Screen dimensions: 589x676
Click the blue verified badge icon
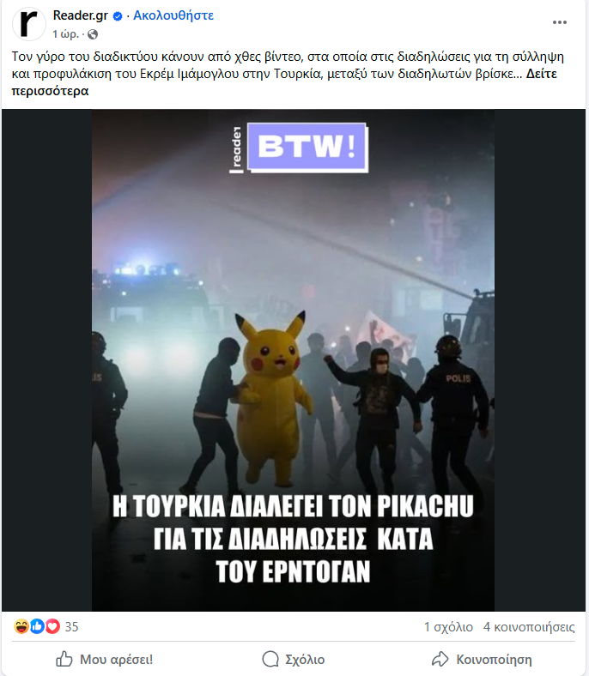[118, 16]
